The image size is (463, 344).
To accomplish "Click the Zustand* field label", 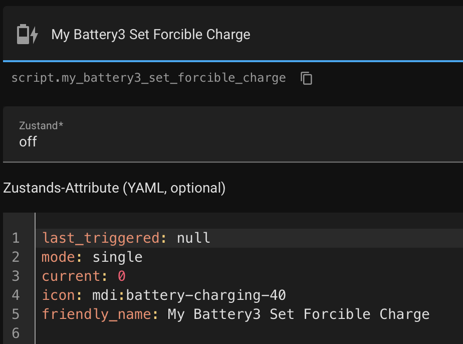I will pos(41,126).
